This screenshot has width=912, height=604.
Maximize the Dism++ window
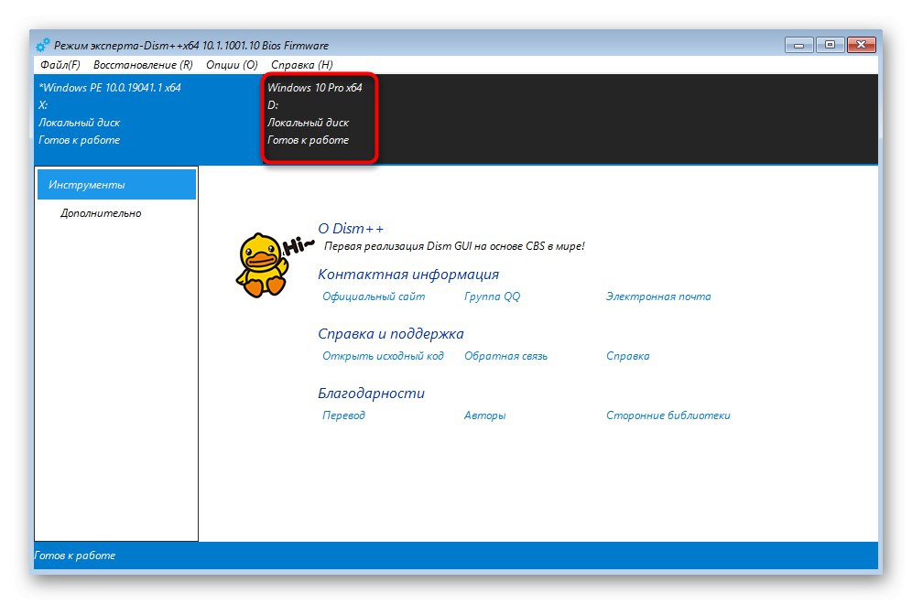click(830, 46)
